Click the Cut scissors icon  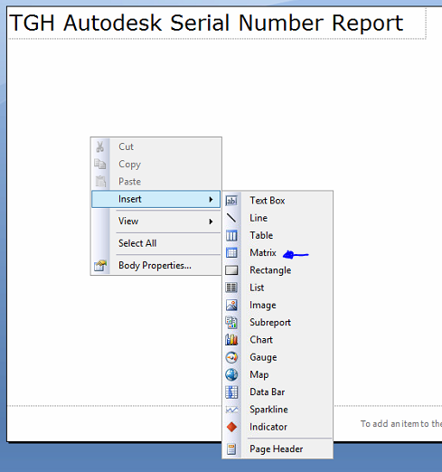(x=100, y=146)
